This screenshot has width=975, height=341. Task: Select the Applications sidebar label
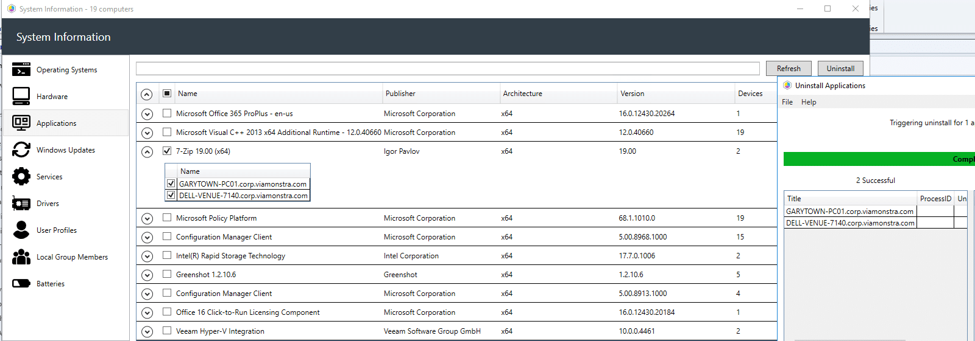tap(57, 123)
